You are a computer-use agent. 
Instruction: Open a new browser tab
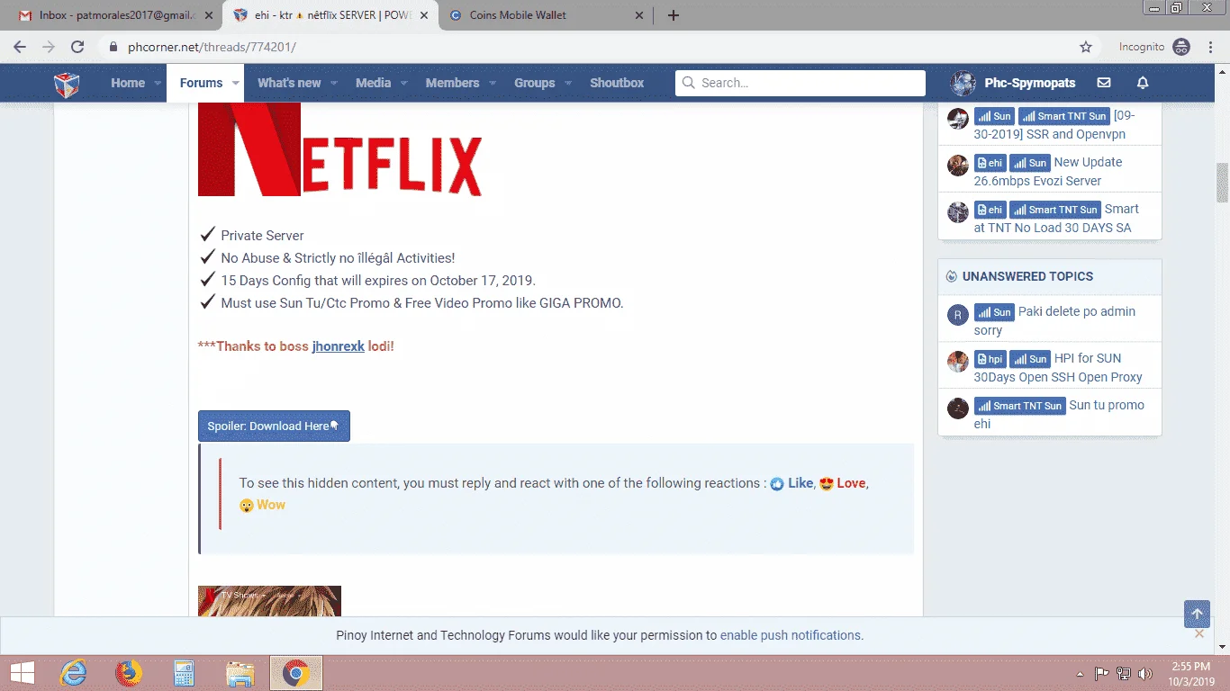tap(674, 15)
